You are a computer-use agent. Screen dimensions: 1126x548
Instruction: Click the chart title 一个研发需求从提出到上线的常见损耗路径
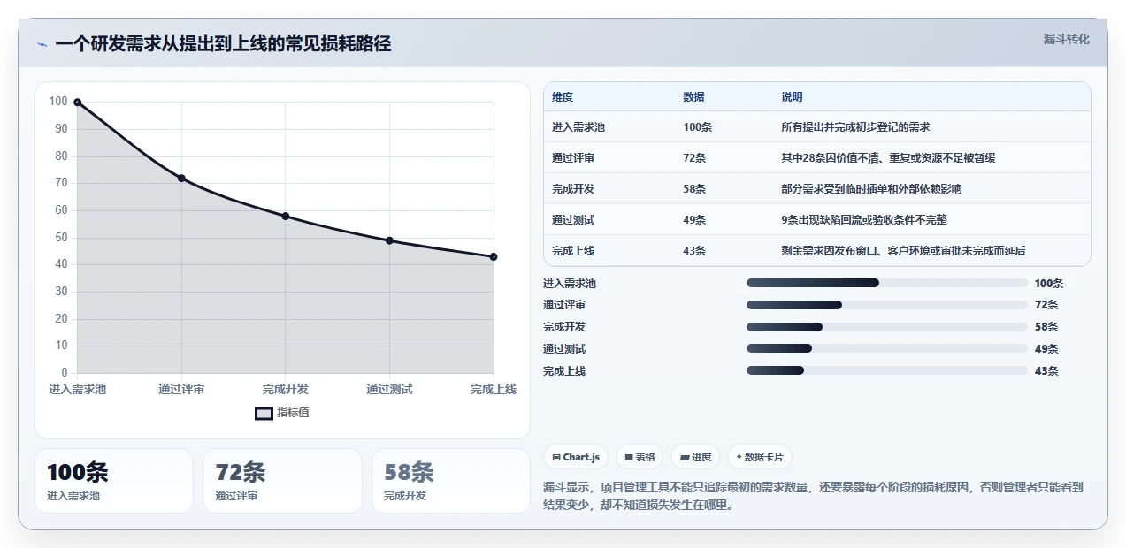pos(223,43)
